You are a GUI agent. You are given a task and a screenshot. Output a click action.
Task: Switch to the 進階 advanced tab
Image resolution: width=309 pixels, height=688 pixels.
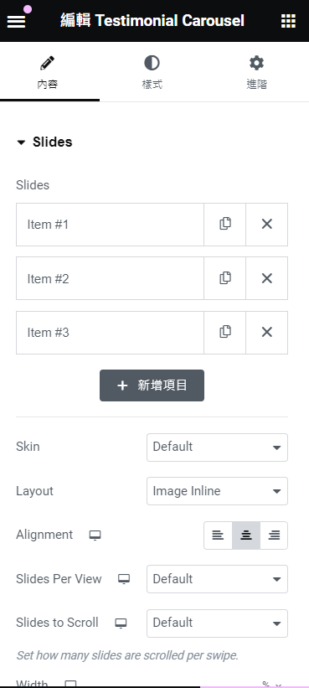tap(257, 72)
